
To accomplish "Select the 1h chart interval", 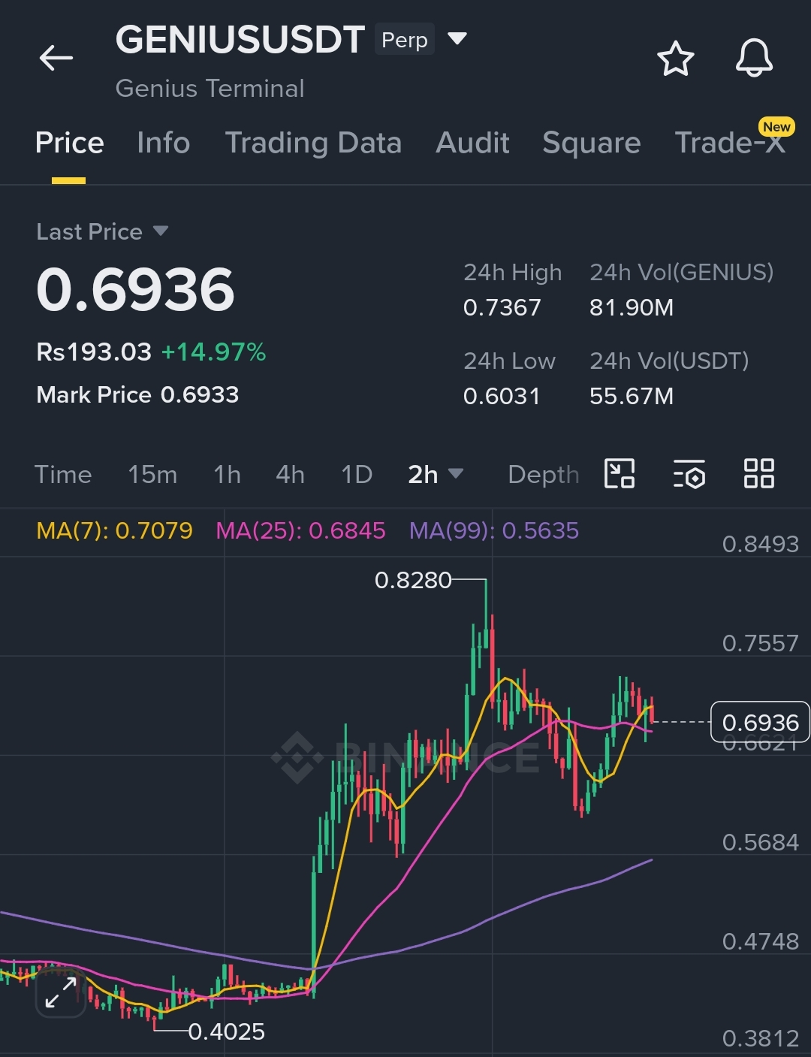I will pyautogui.click(x=227, y=475).
